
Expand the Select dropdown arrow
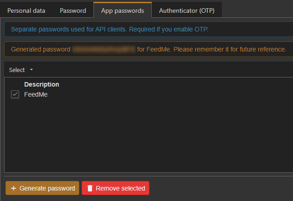click(x=31, y=70)
